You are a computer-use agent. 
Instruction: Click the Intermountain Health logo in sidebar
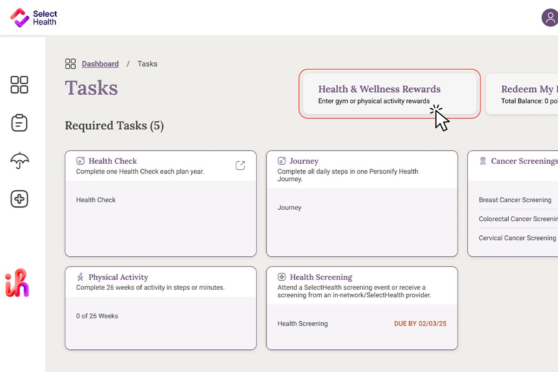(x=17, y=283)
